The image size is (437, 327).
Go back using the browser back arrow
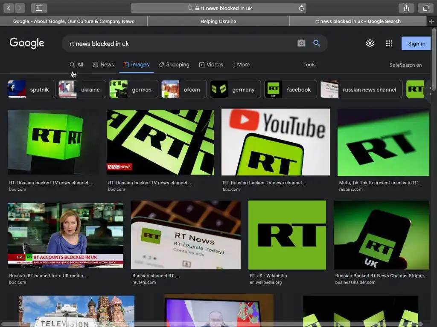coord(9,8)
